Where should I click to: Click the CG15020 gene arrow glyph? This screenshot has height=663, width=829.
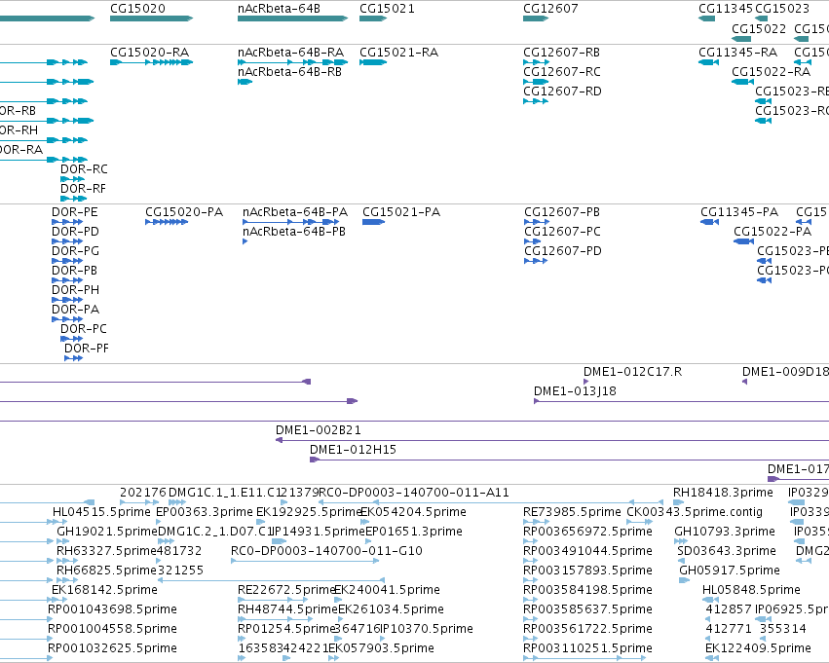click(x=151, y=18)
